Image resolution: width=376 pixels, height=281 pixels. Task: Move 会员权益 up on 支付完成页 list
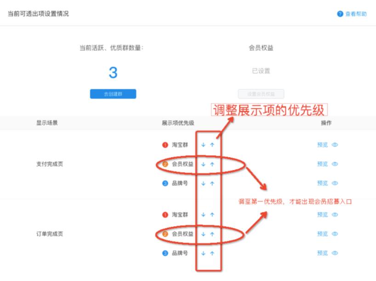[211, 164]
